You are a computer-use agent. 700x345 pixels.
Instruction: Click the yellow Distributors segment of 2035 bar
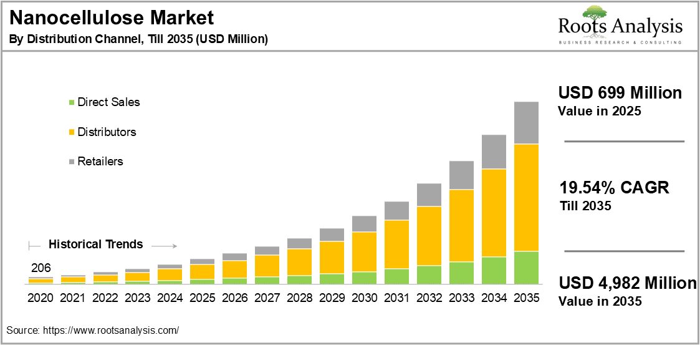coord(526,198)
